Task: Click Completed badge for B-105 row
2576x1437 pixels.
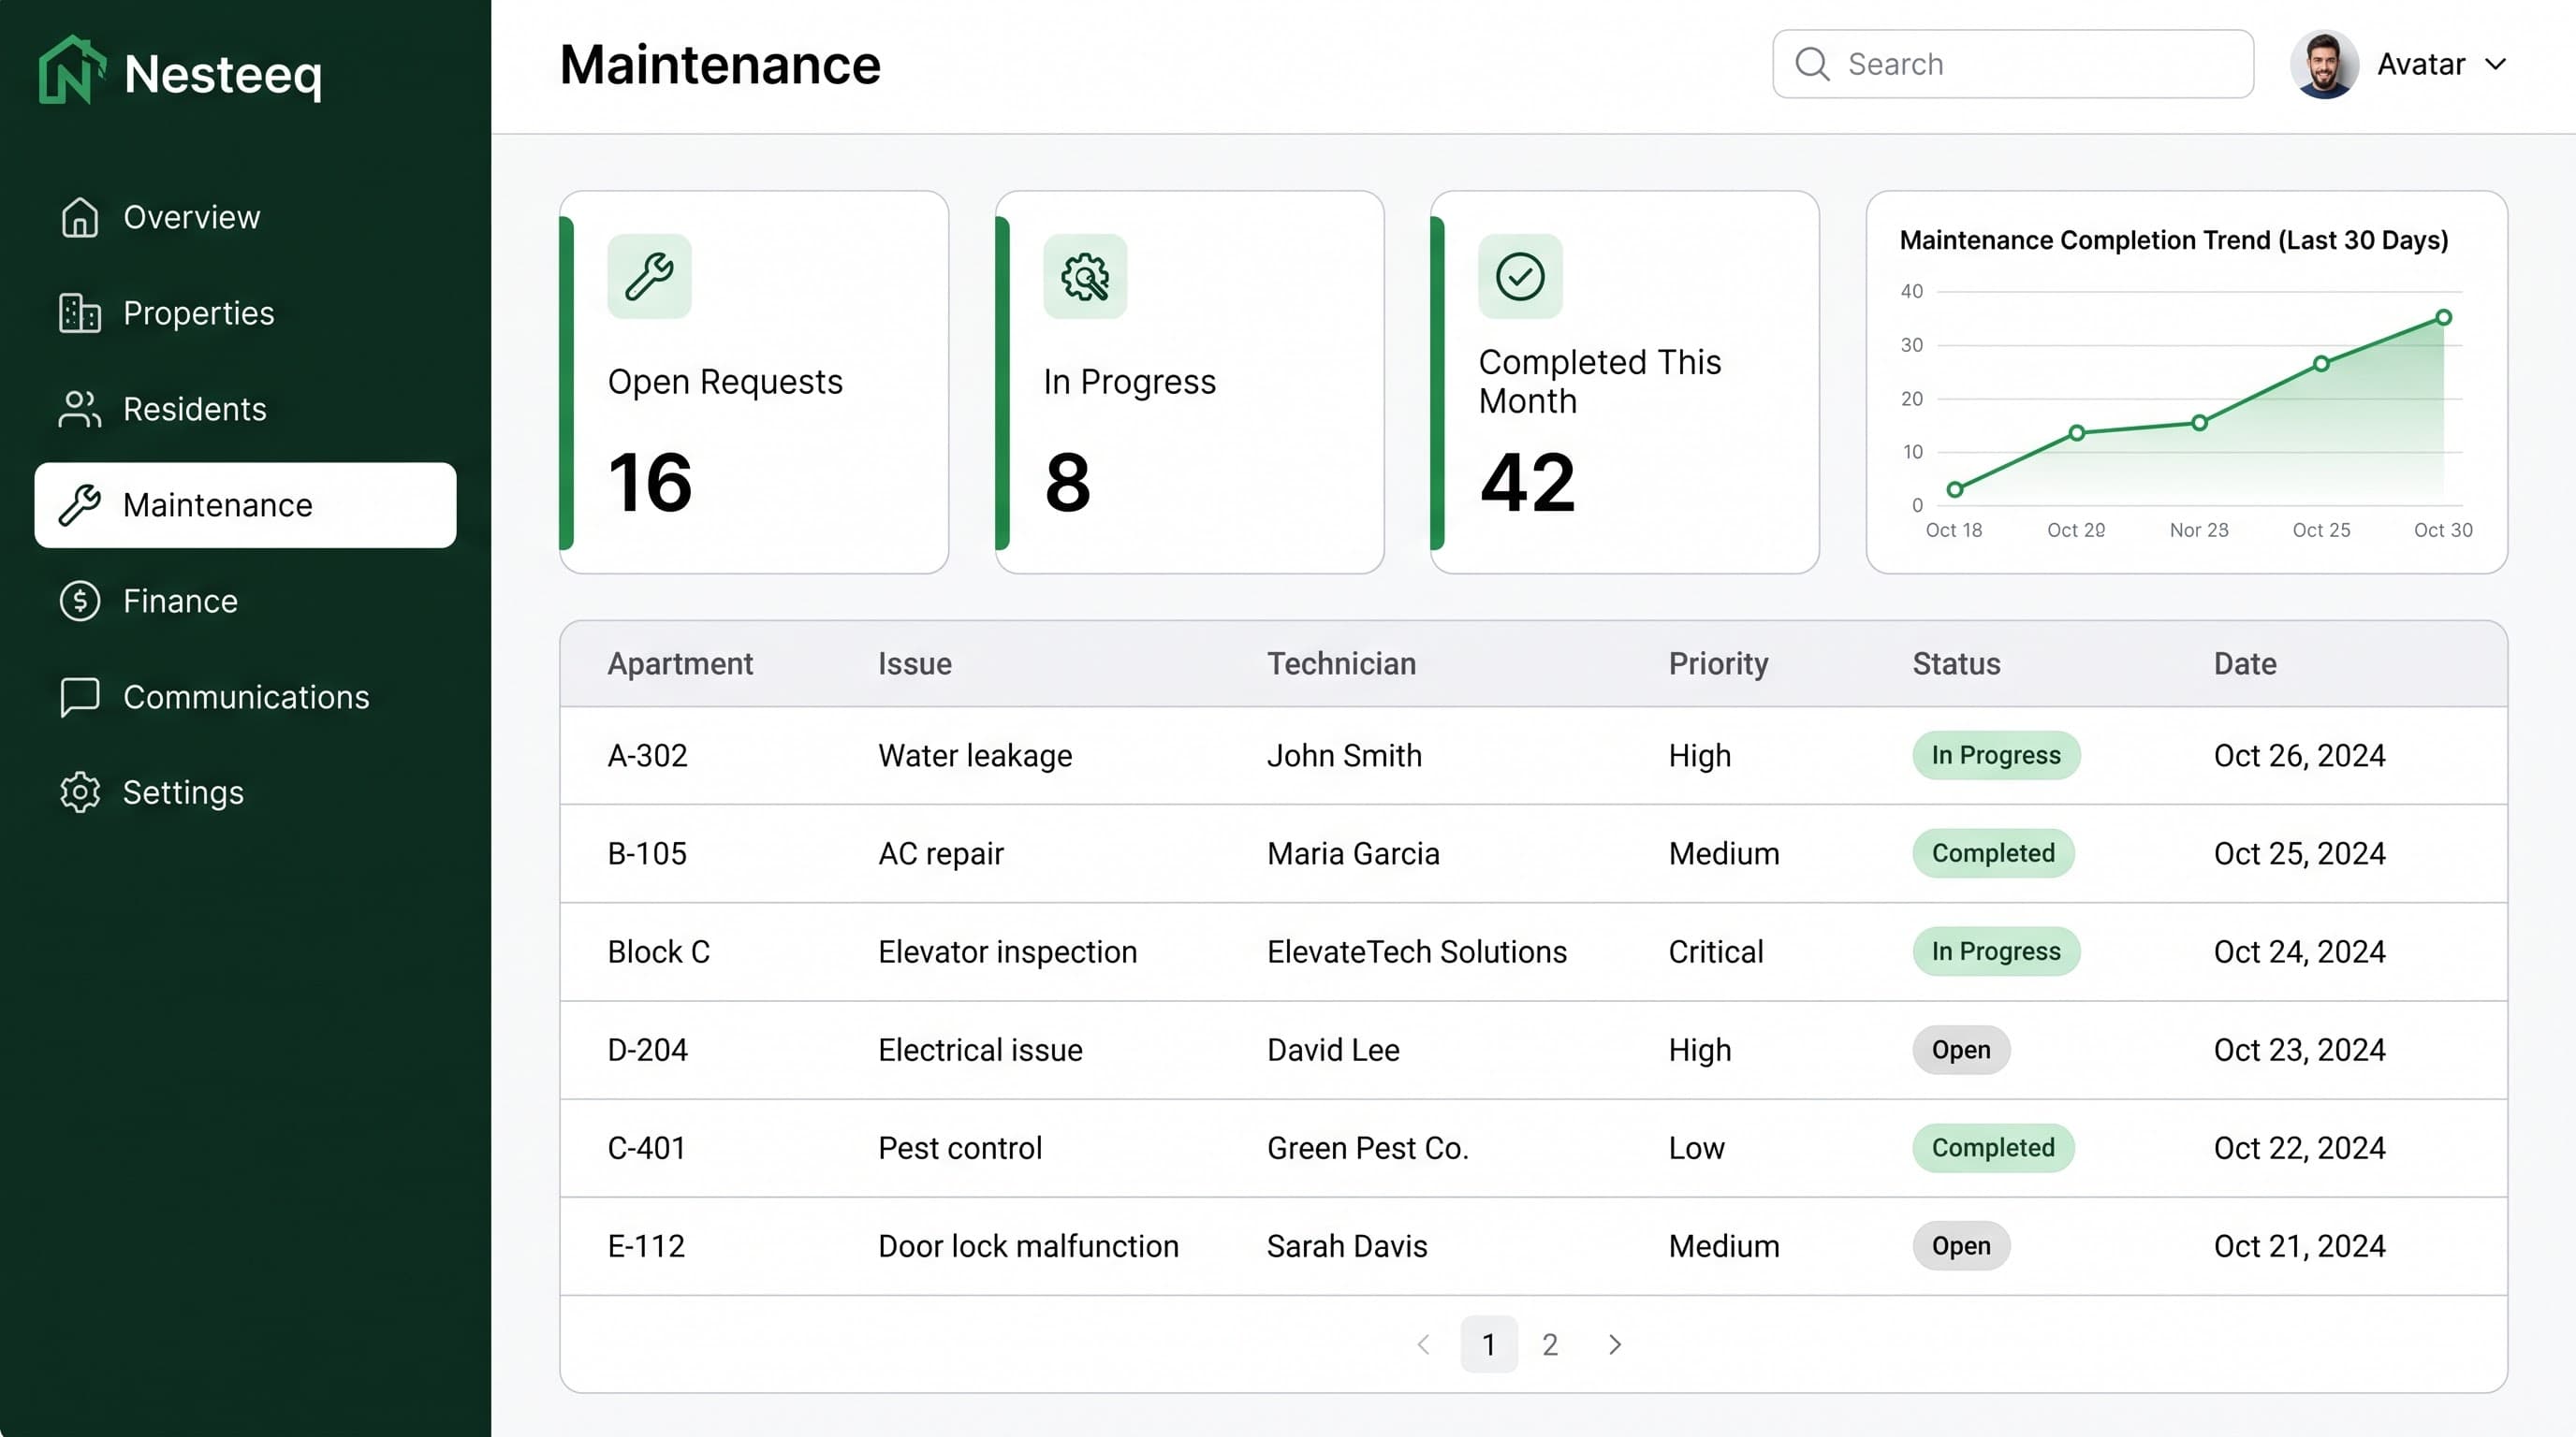Action: pos(1993,853)
